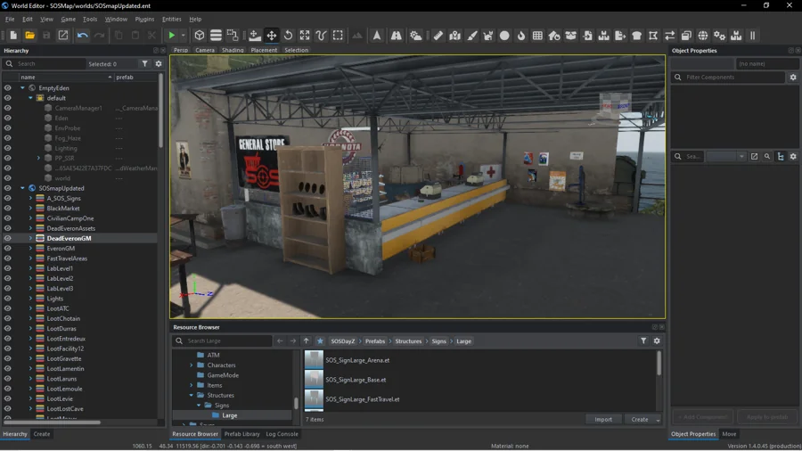The image size is (802, 451).
Task: Start play mode with the green arrow
Action: click(172, 36)
